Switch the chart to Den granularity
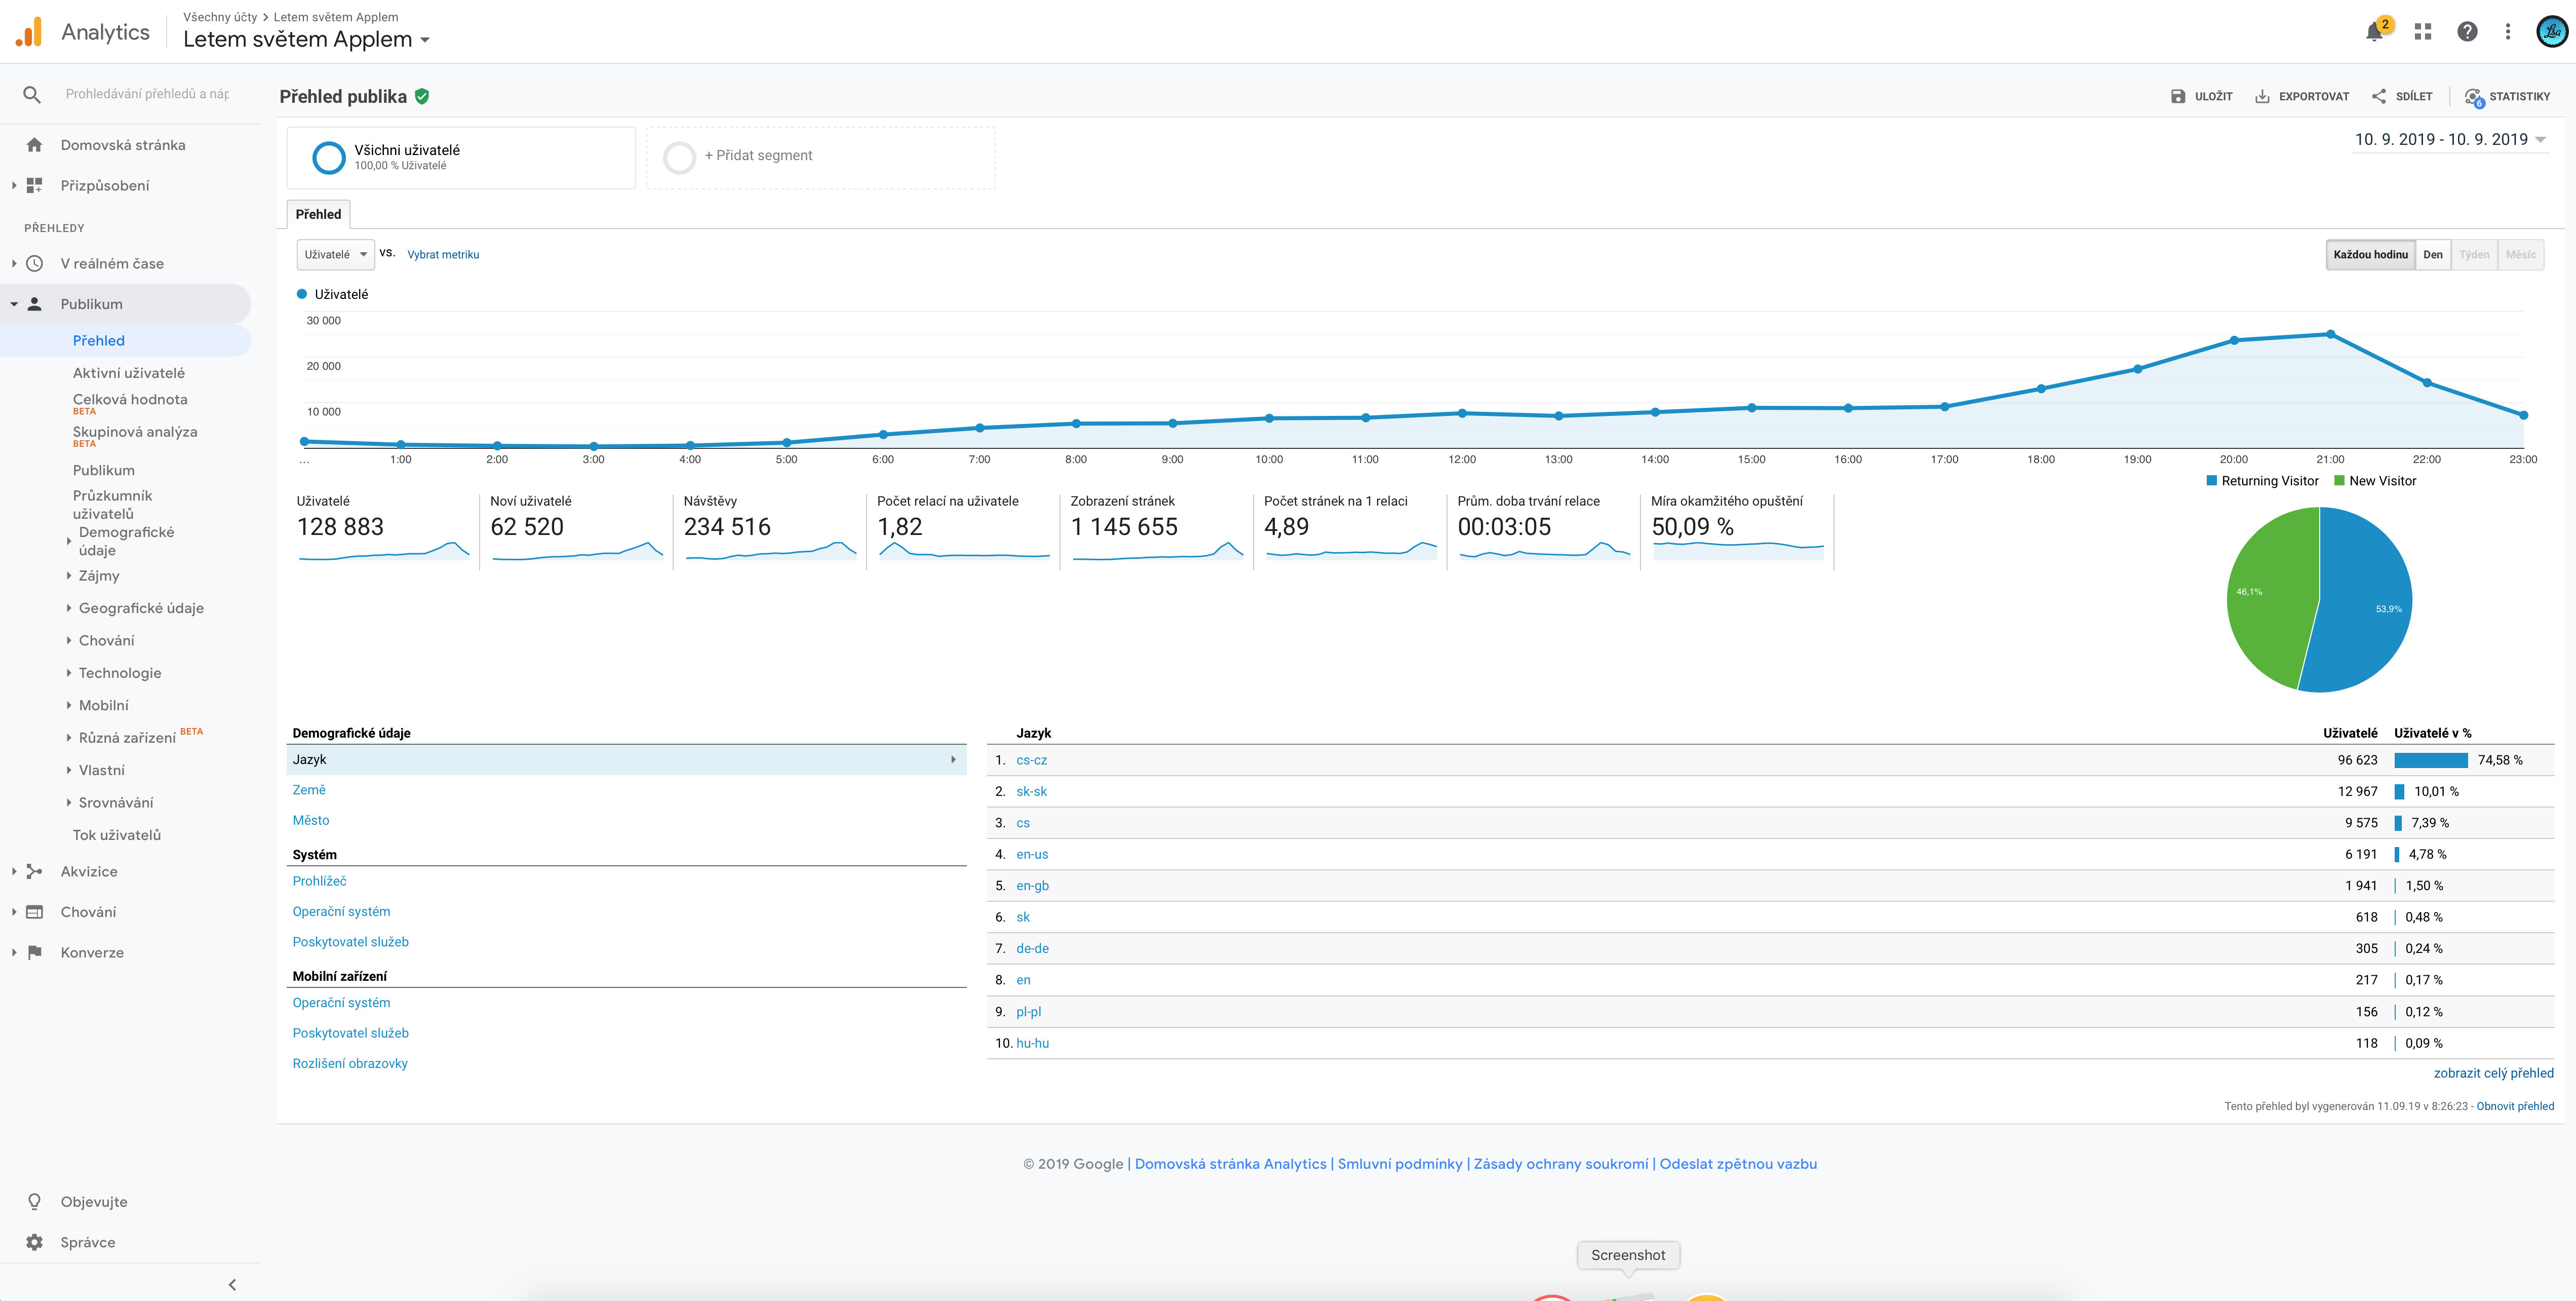 coord(2432,254)
